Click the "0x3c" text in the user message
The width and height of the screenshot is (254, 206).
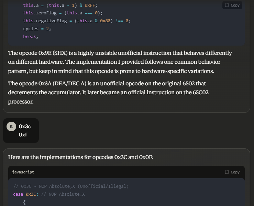(25, 126)
